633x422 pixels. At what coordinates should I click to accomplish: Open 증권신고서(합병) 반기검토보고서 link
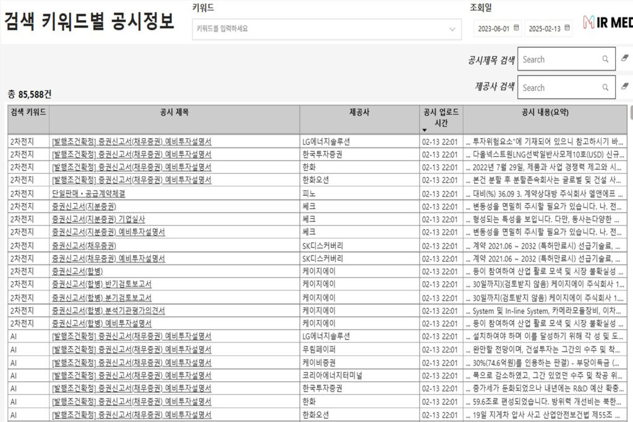point(102,284)
